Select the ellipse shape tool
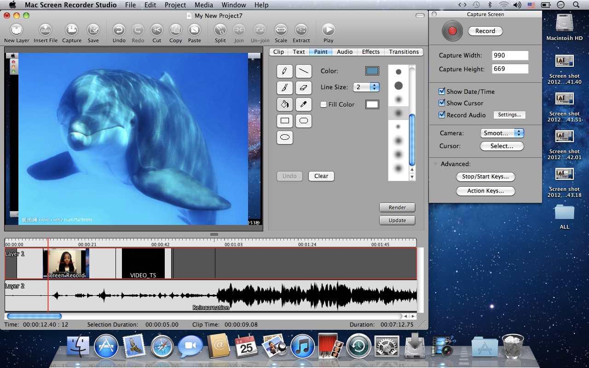This screenshot has height=368, width=589. 285,138
